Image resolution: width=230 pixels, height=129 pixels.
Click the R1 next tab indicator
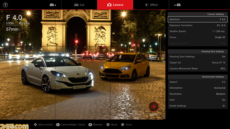pyautogui.click(x=178, y=5)
